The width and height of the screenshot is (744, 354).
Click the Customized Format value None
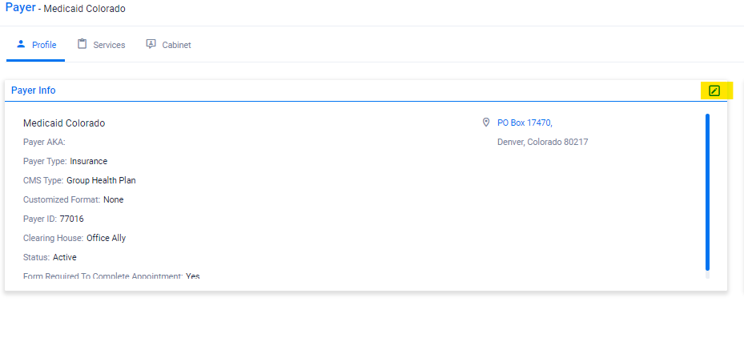(113, 199)
